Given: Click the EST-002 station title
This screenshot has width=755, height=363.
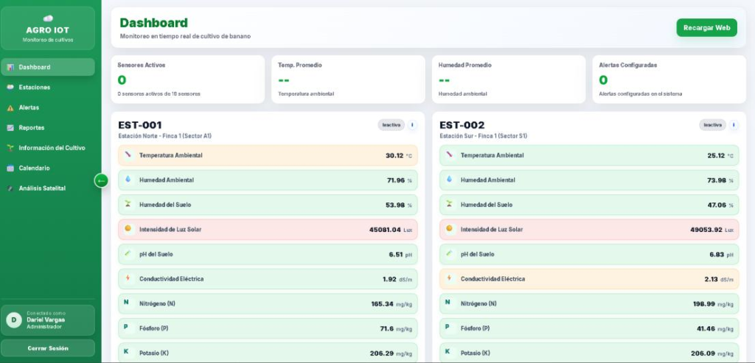Looking at the screenshot, I should pyautogui.click(x=462, y=125).
